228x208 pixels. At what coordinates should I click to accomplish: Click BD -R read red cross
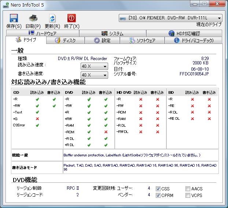tap(192, 99)
